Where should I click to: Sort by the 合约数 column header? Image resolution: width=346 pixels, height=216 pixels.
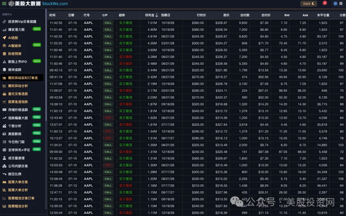[245, 15]
